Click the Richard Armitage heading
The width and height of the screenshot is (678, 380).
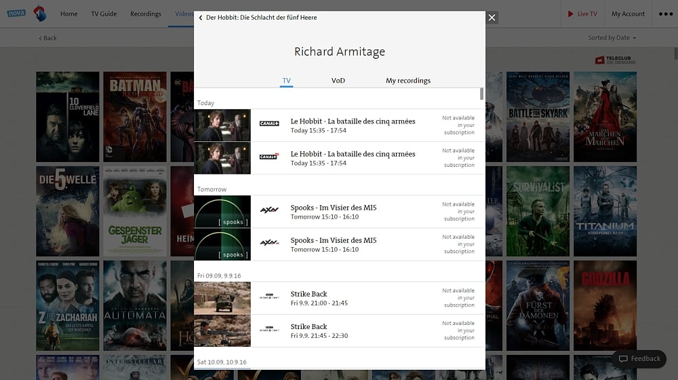340,52
